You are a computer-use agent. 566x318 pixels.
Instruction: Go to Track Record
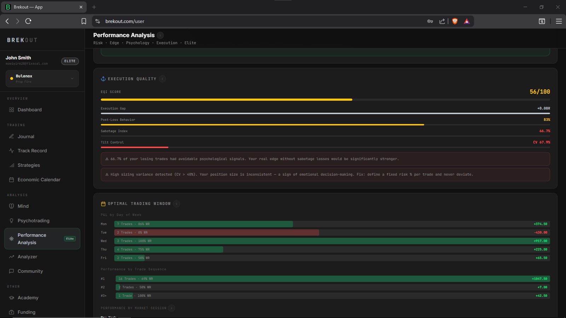pos(32,151)
